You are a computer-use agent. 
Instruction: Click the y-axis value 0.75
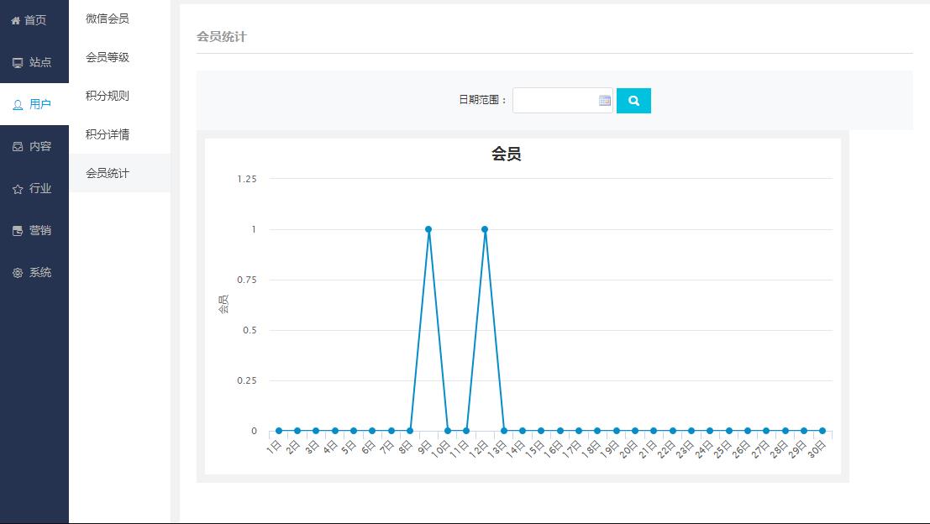pyautogui.click(x=247, y=280)
